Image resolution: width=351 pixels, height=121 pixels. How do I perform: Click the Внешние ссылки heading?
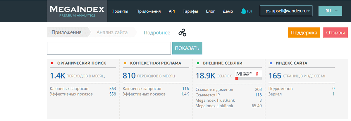pos(223,63)
